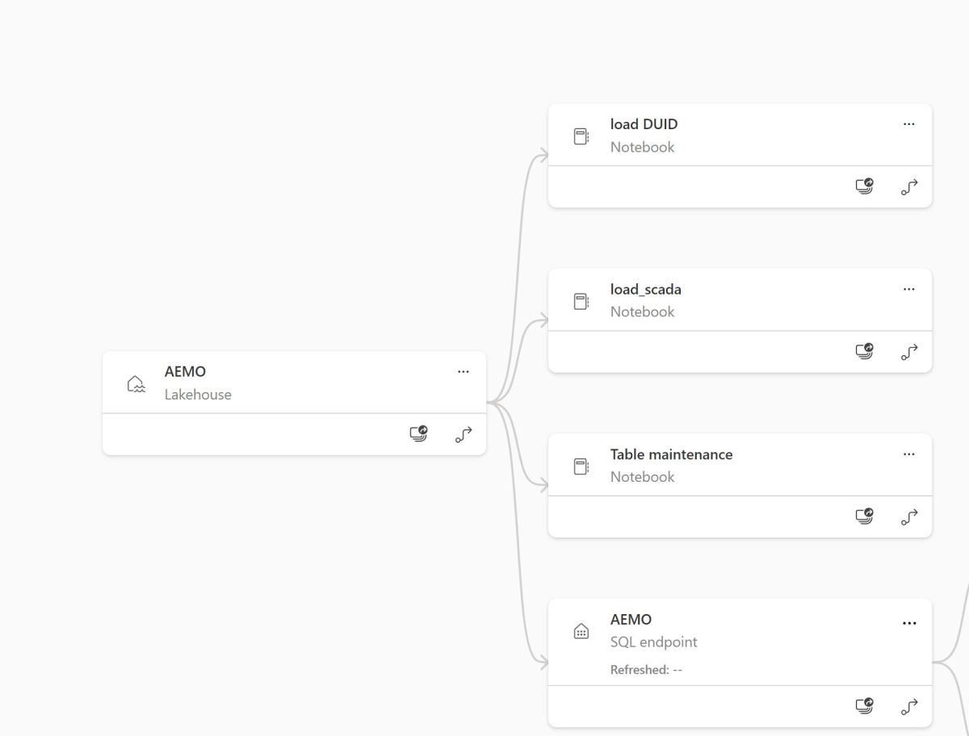
Task: Show impact analysis for AEMO Lakehouse
Action: click(x=418, y=434)
